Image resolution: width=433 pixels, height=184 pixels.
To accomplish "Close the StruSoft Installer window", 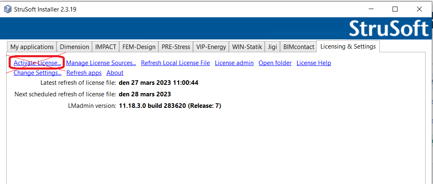I will [x=419, y=9].
